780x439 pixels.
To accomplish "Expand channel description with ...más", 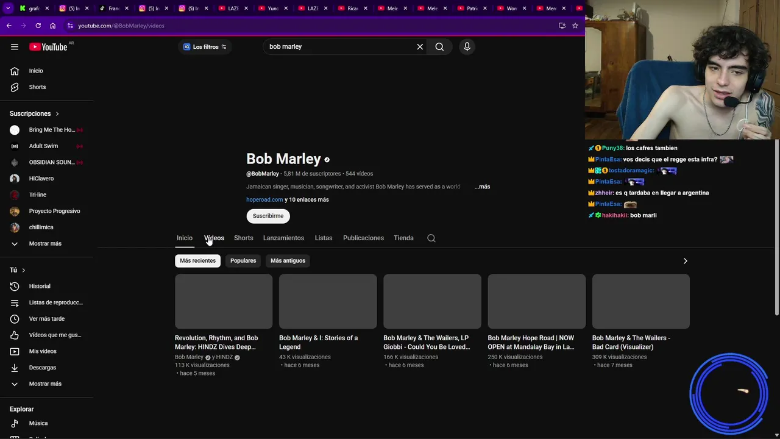I will 482,187.
